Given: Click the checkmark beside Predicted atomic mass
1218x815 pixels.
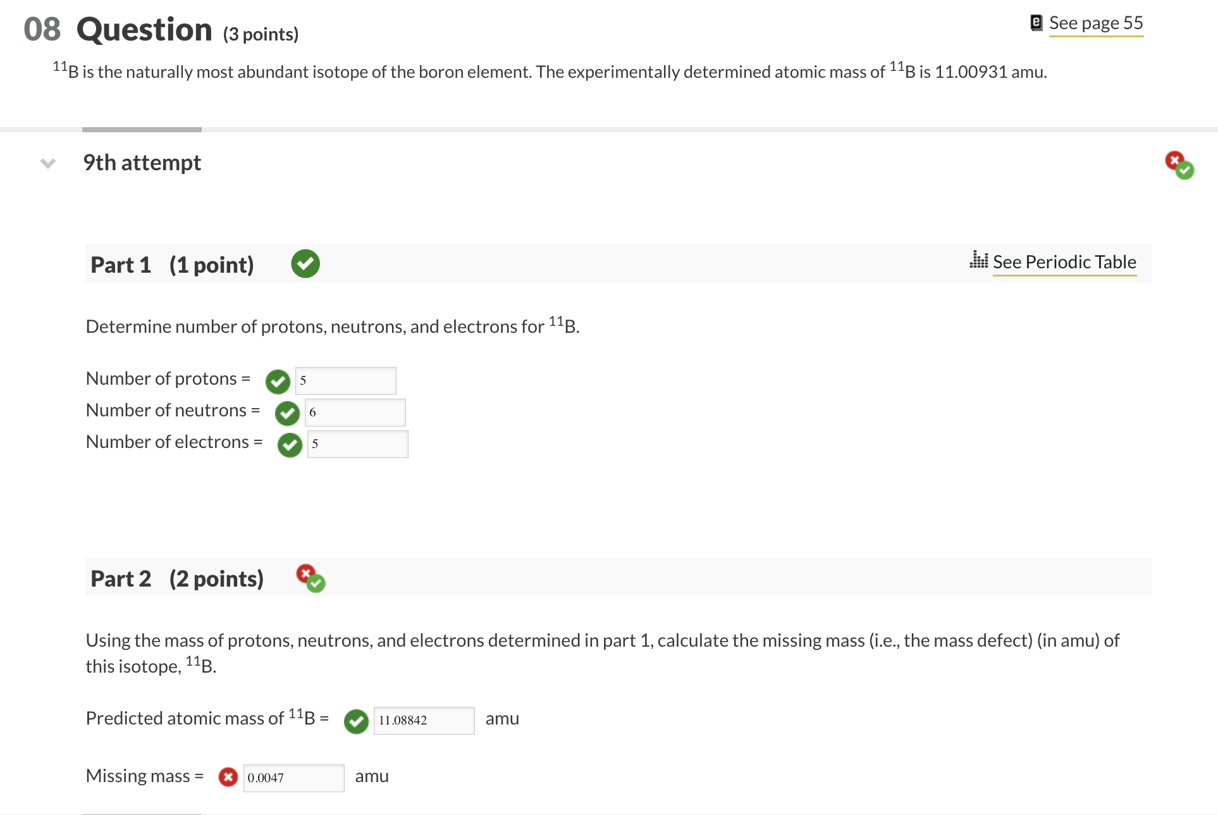Looking at the screenshot, I should tap(356, 721).
